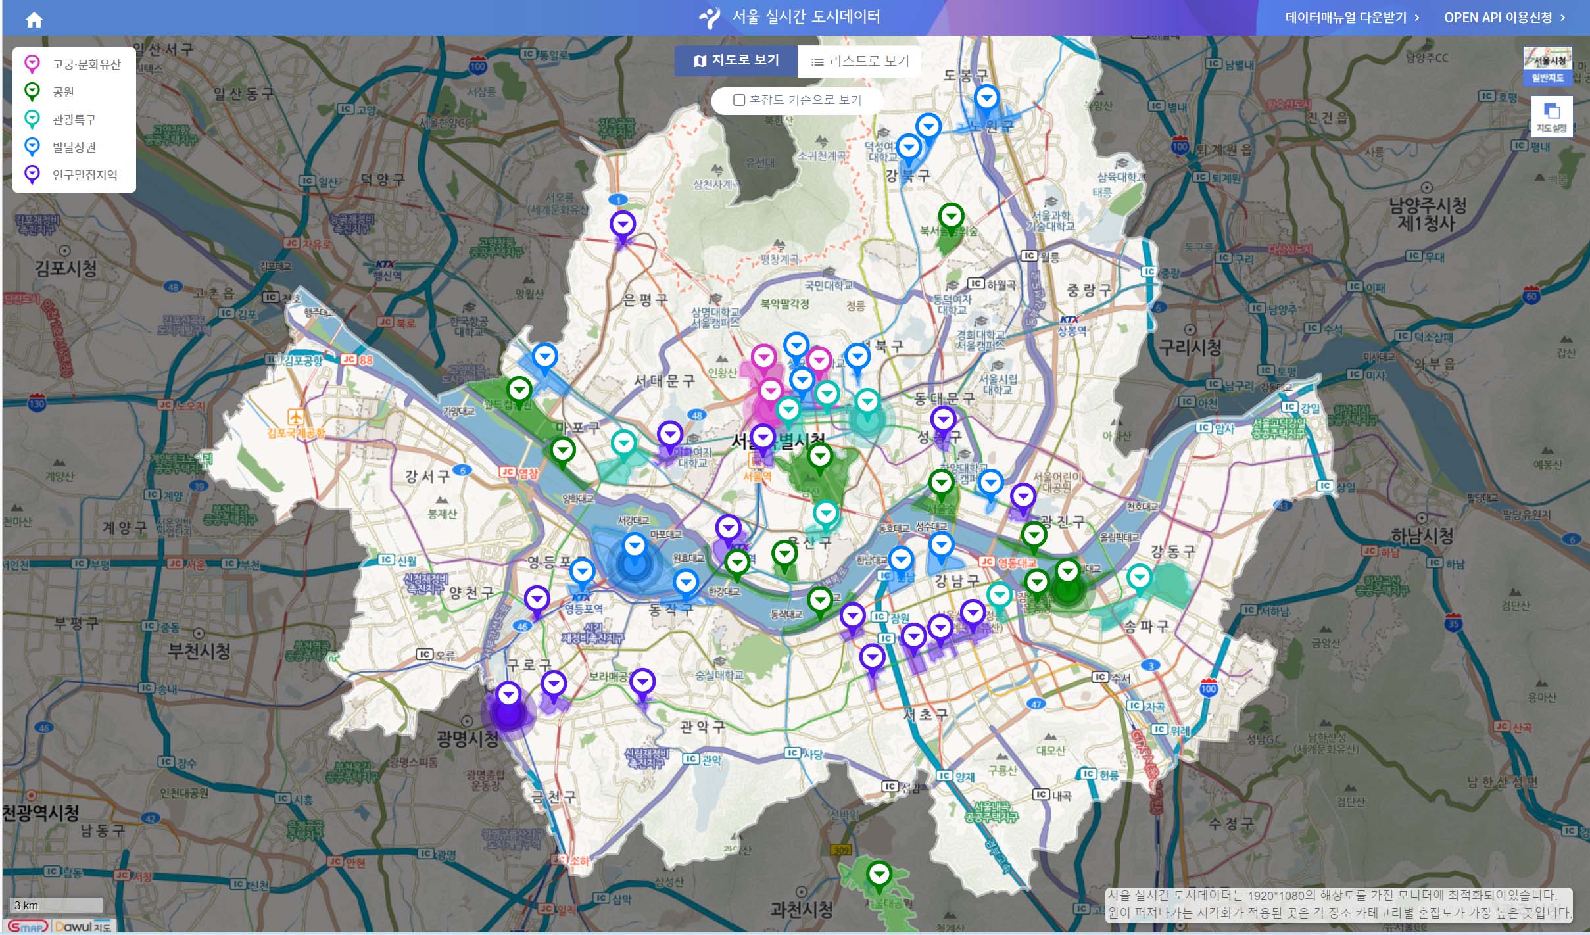Click the green marker at 북서울꿈의숲
1590x935 pixels.
951,217
